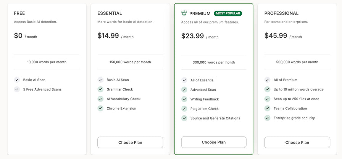
Task: Click the check icon next to Chrome Extension
Action: click(100, 108)
